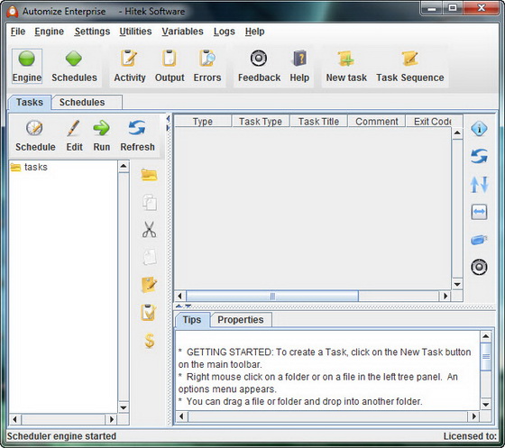The image size is (505, 448).
Task: Open the Help menu
Action: point(254,32)
